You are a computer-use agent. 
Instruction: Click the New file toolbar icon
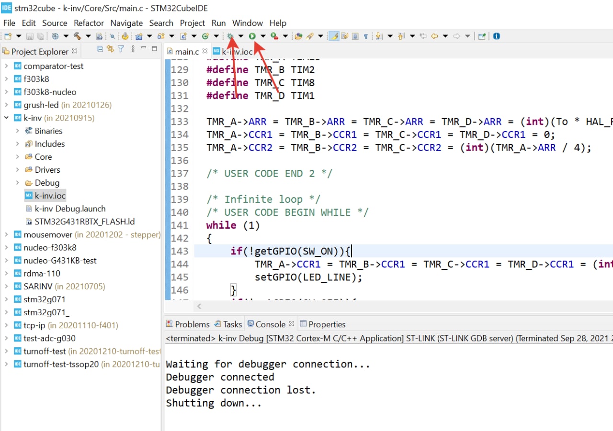click(x=8, y=36)
